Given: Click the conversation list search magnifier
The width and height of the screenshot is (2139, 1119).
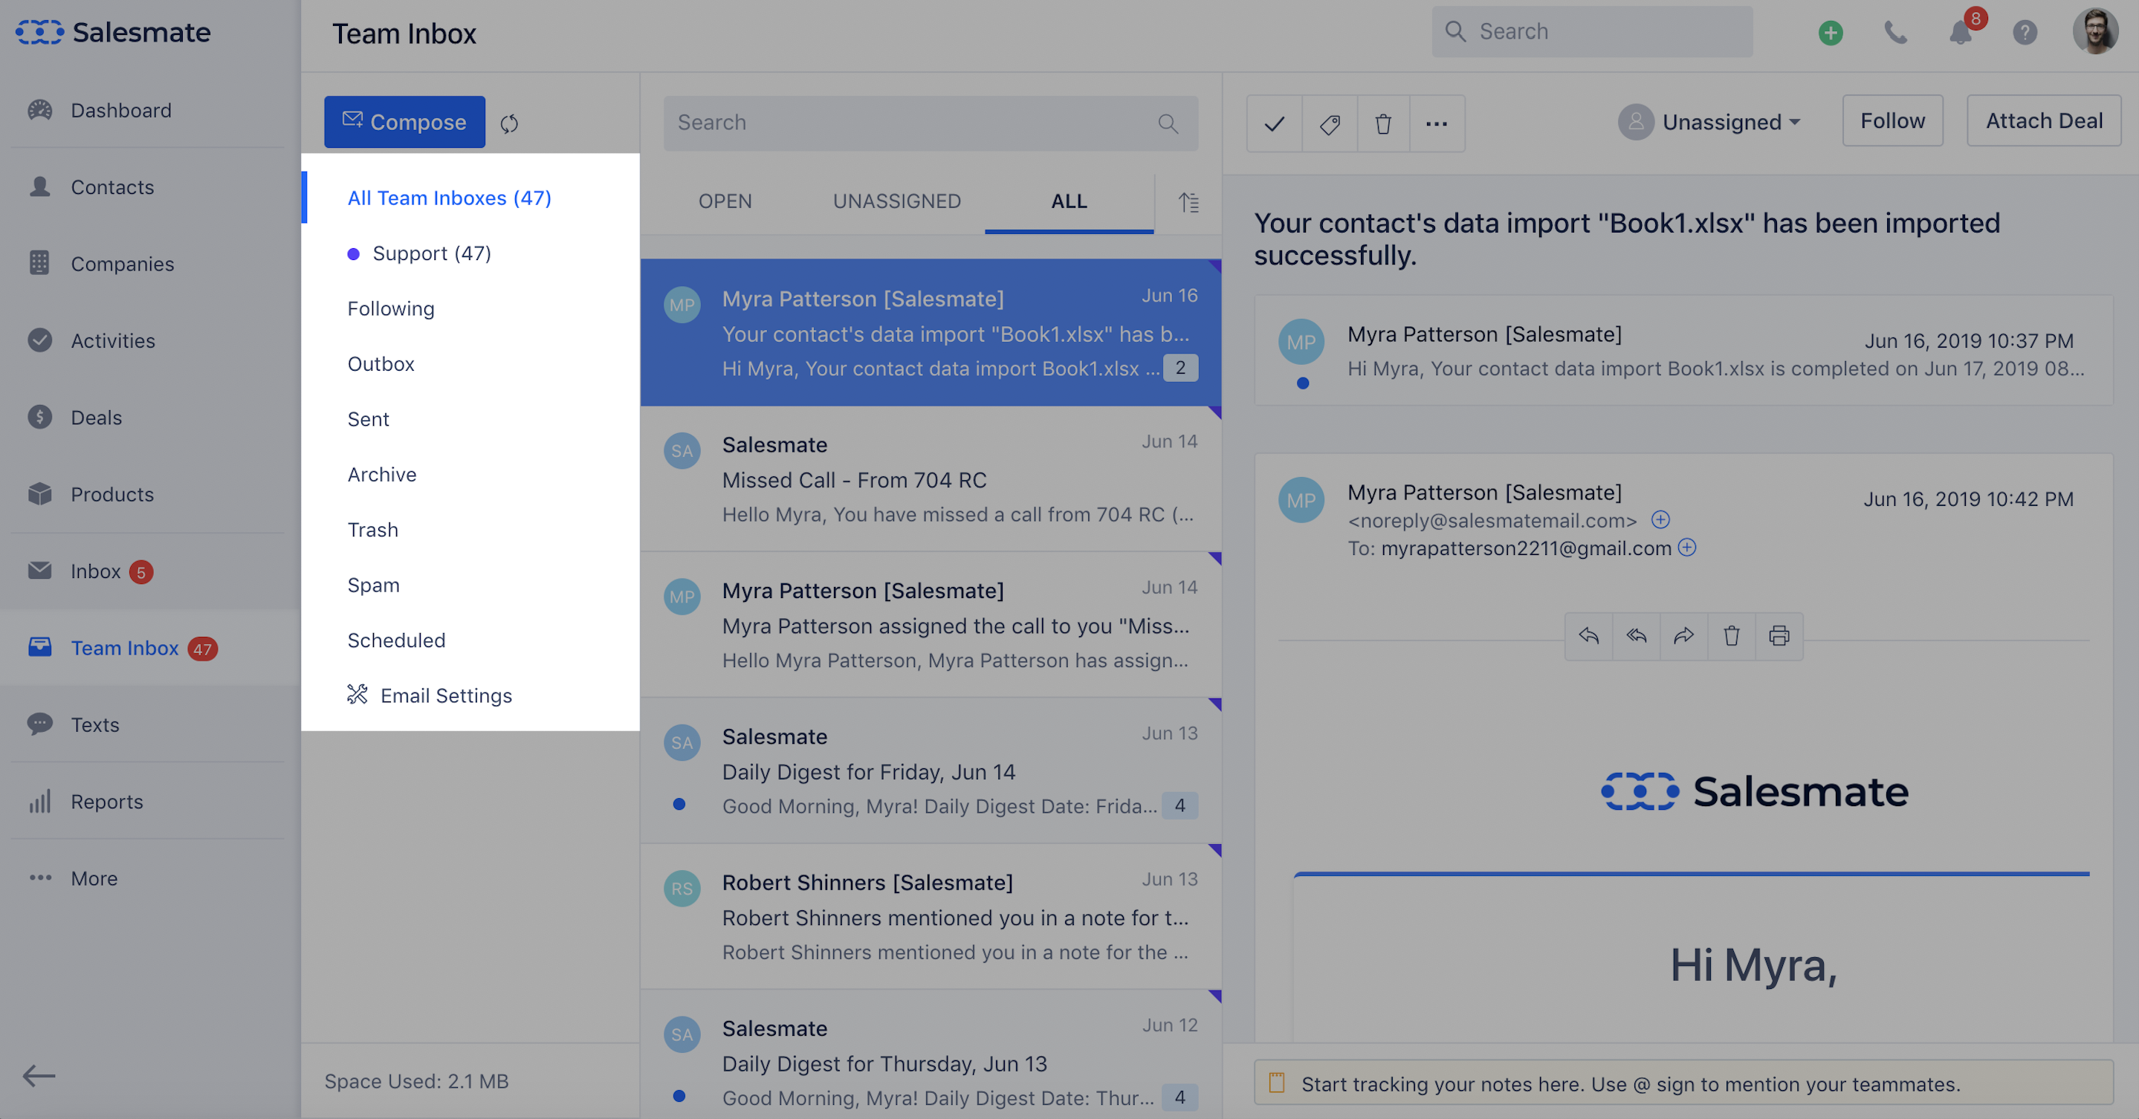Looking at the screenshot, I should 1168,123.
